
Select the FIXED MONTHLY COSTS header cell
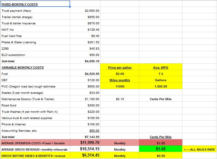click(x=35, y=4)
